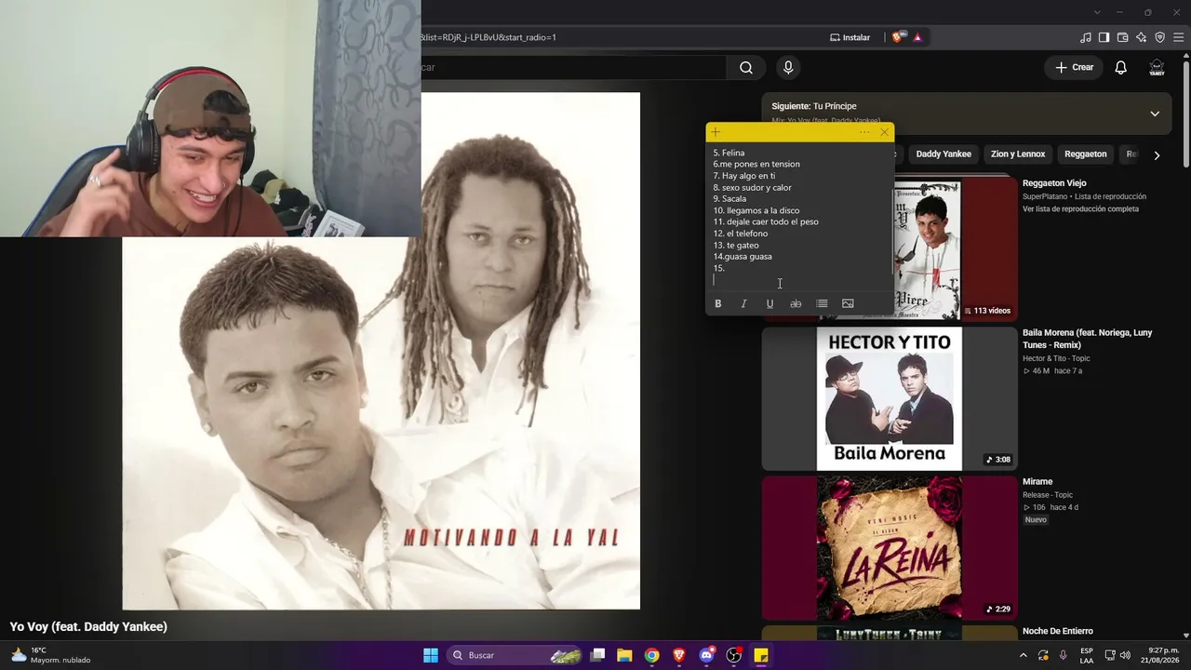Toggle underline in the sticky note
1191x670 pixels.
click(769, 303)
